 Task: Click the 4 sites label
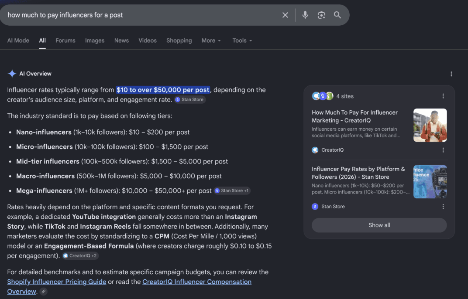point(345,96)
